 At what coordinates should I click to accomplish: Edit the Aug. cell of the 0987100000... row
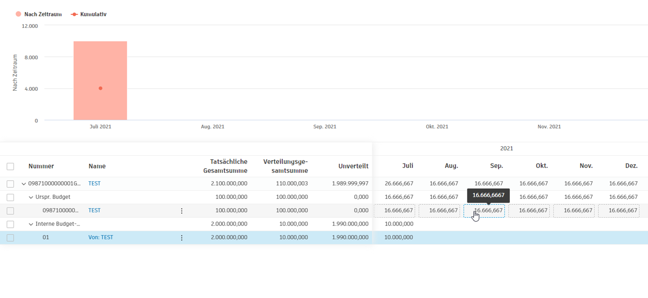click(439, 210)
